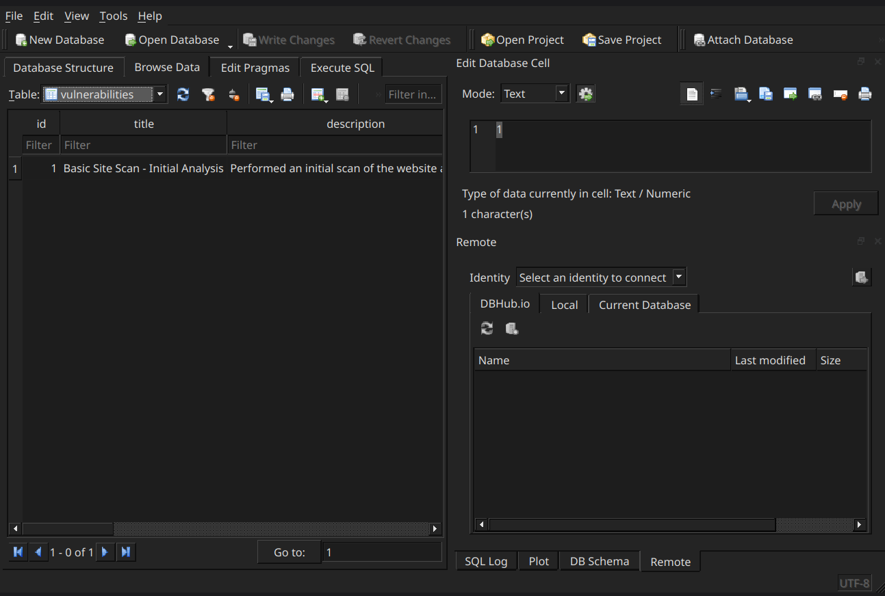Print the currently browsed table data
885x596 pixels.
click(287, 94)
